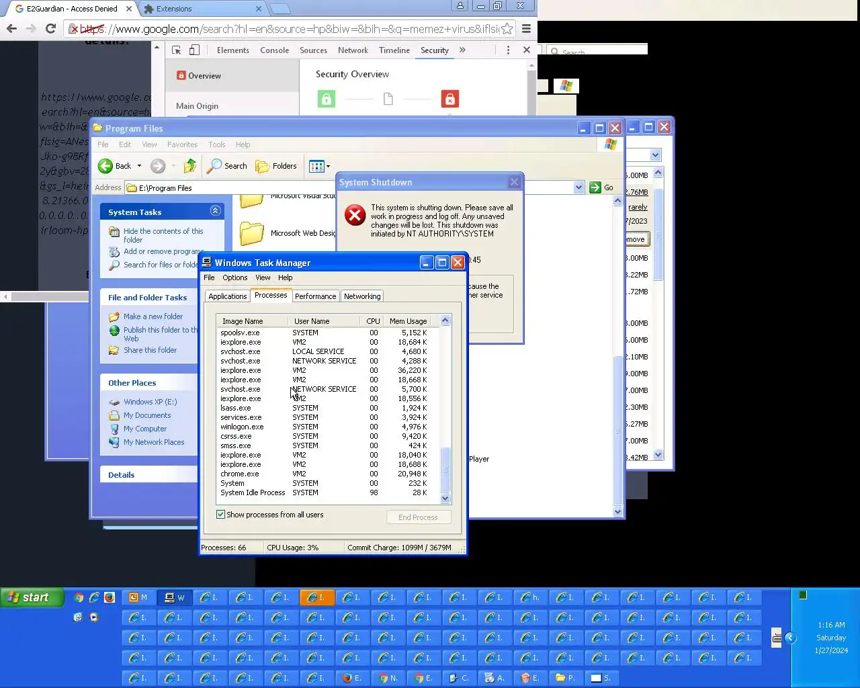Sort processes by Mem Usage column header
This screenshot has height=688, width=860.
pyautogui.click(x=408, y=321)
